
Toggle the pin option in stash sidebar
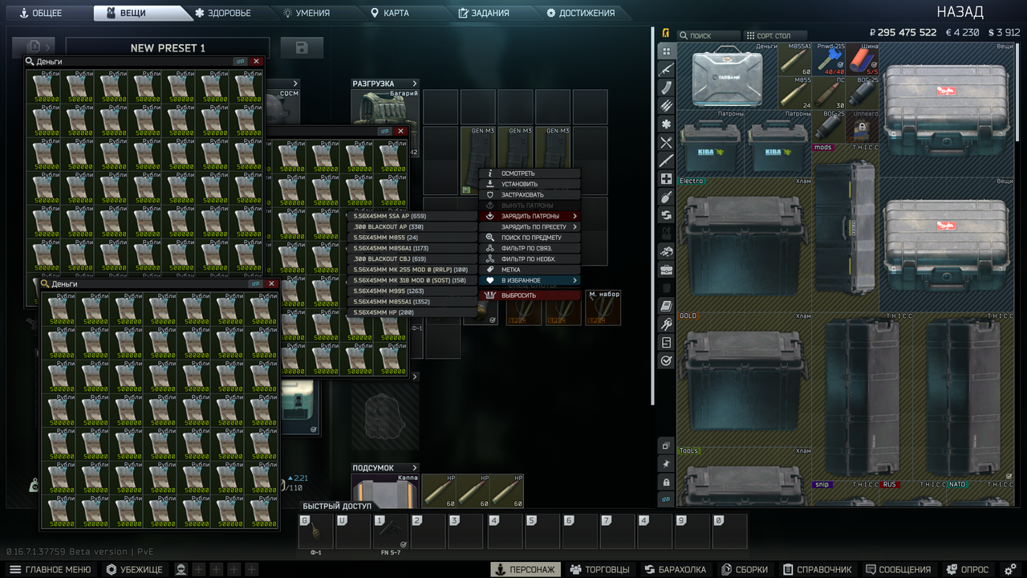[x=666, y=464]
